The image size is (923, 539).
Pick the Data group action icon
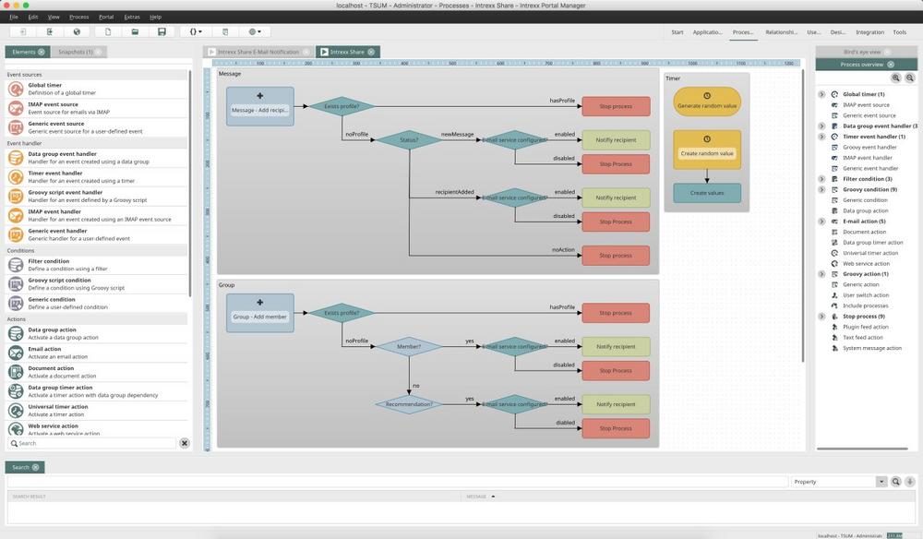click(x=16, y=333)
